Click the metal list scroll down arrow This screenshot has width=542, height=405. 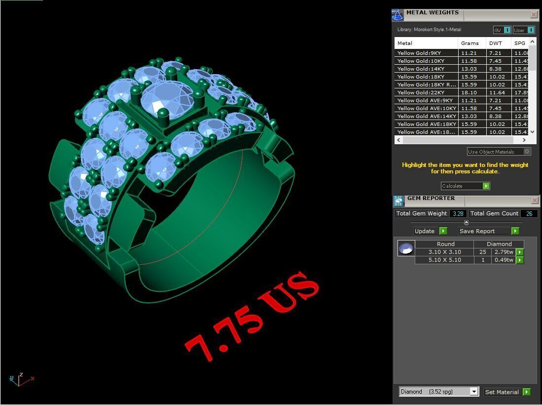tap(532, 131)
